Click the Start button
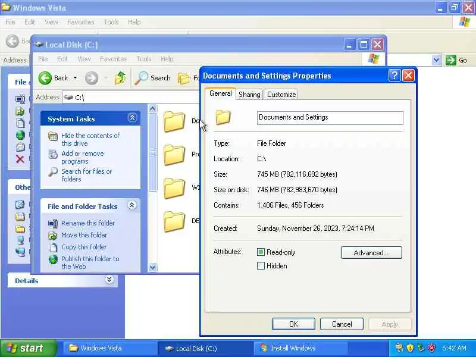Screen dimensions: 476x357 tap(28, 348)
